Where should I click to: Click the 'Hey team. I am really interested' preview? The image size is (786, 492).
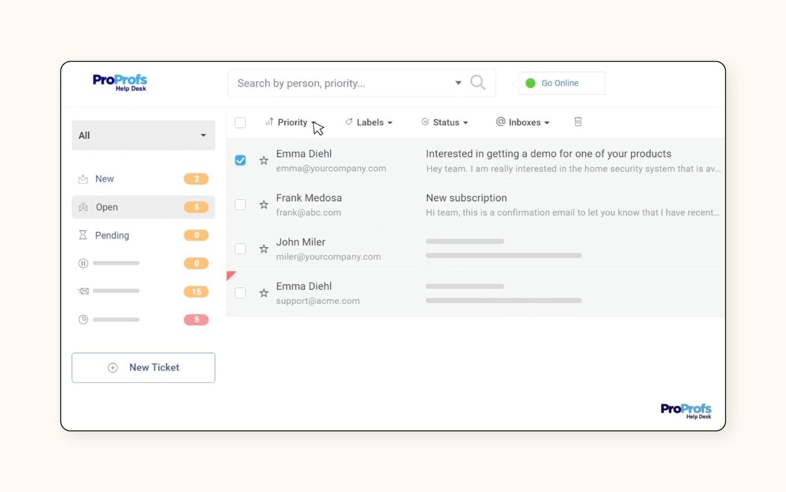point(573,169)
